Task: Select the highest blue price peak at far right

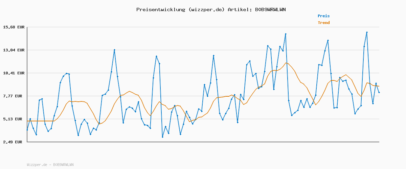Action: point(367,32)
